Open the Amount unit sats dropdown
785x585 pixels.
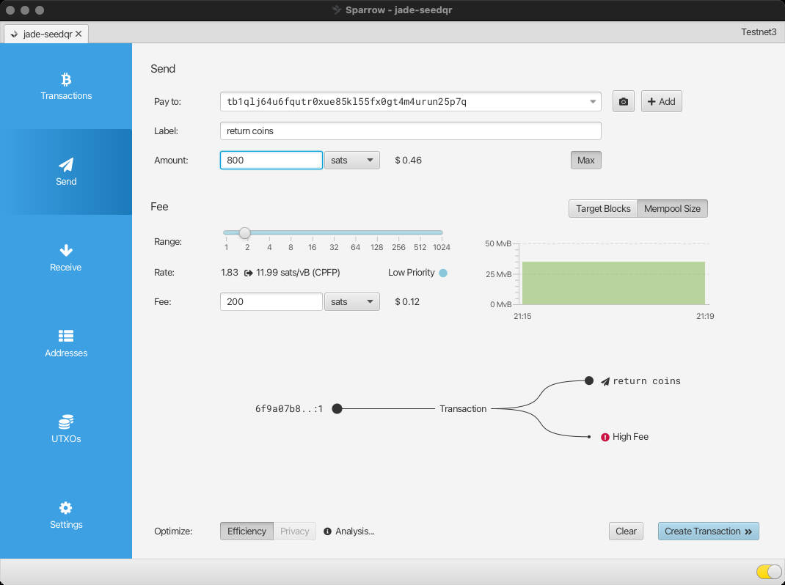[352, 160]
